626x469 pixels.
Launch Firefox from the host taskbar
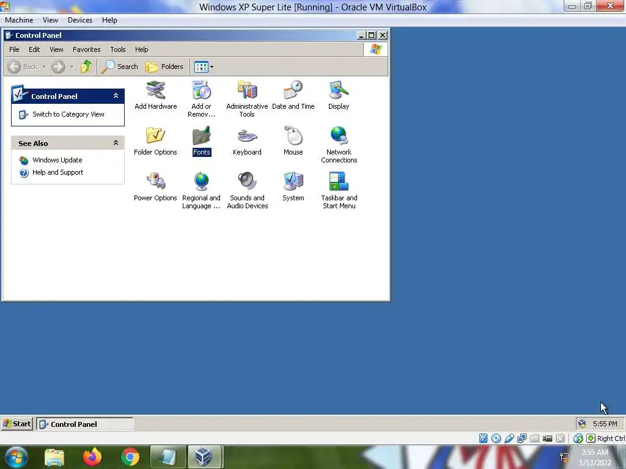(x=92, y=457)
